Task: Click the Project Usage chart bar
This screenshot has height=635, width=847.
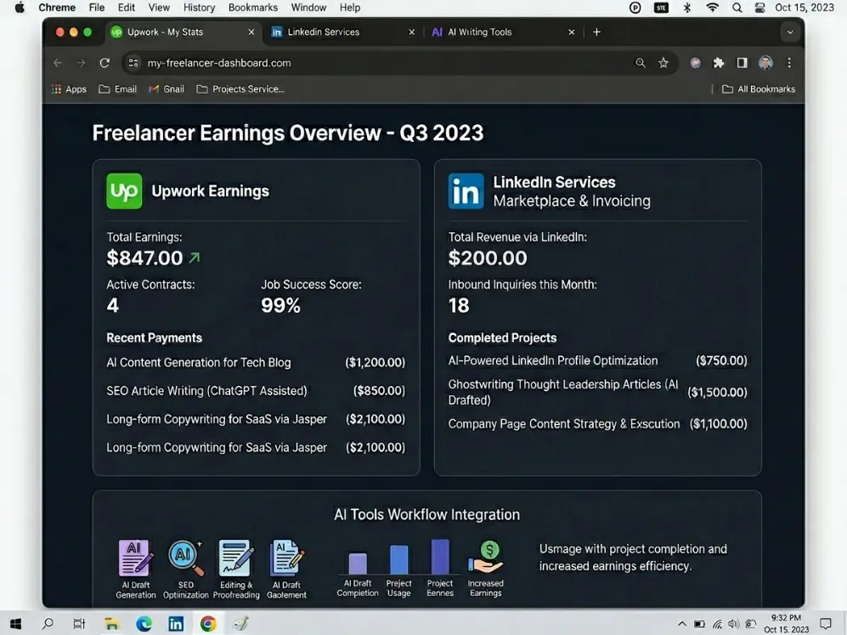Action: (x=398, y=559)
